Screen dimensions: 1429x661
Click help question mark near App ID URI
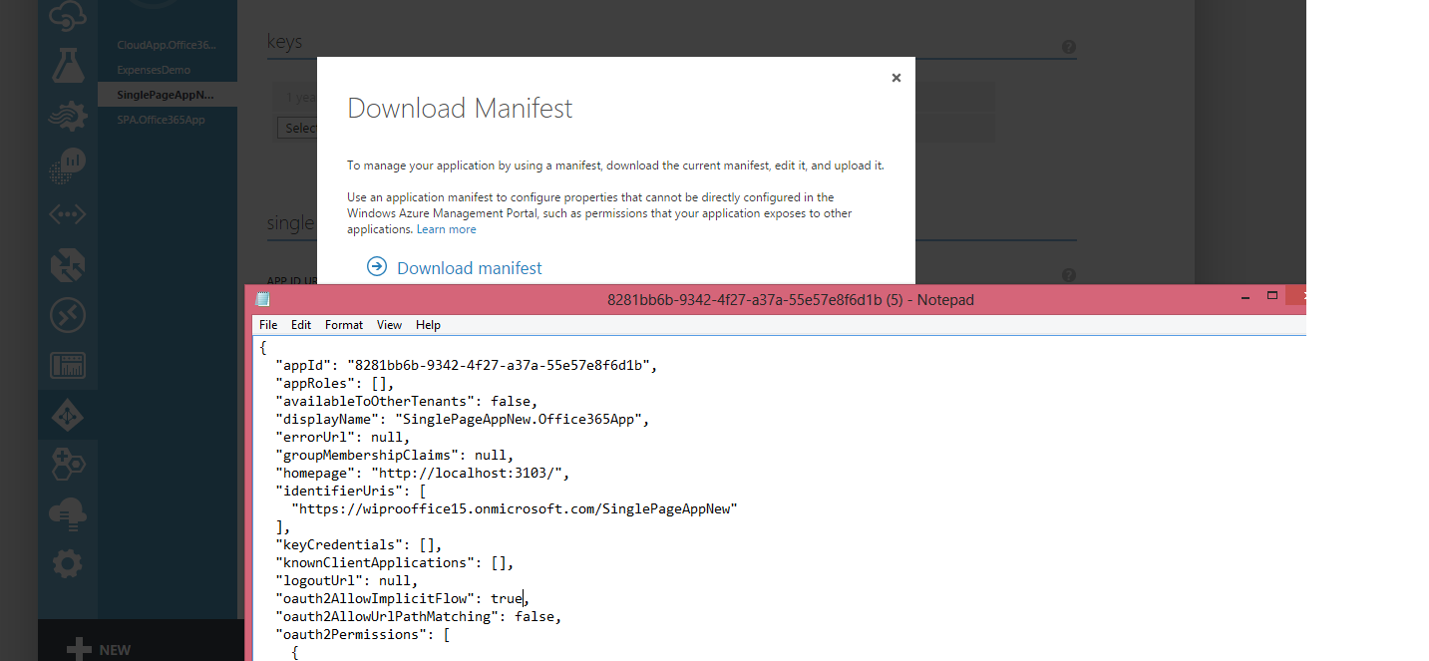click(1068, 275)
